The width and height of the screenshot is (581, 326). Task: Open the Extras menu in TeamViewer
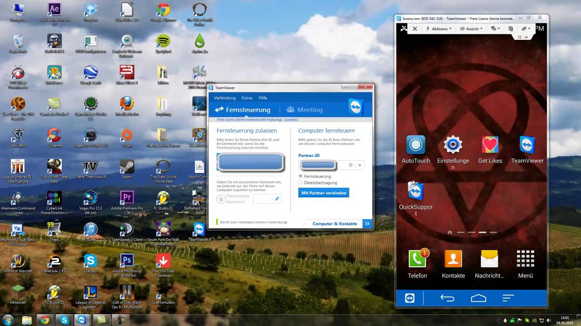tap(247, 98)
